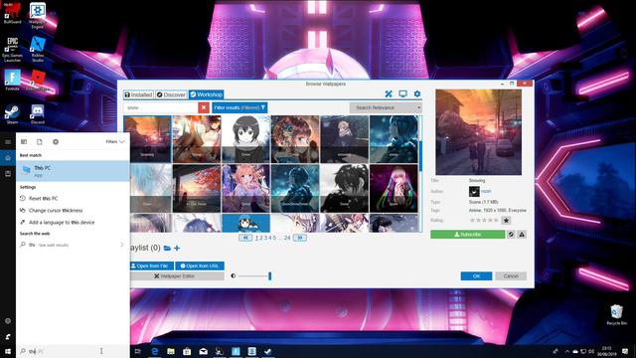The height and width of the screenshot is (358, 636).
Task: Click taskbar search box with 'thi' text
Action: 73,351
